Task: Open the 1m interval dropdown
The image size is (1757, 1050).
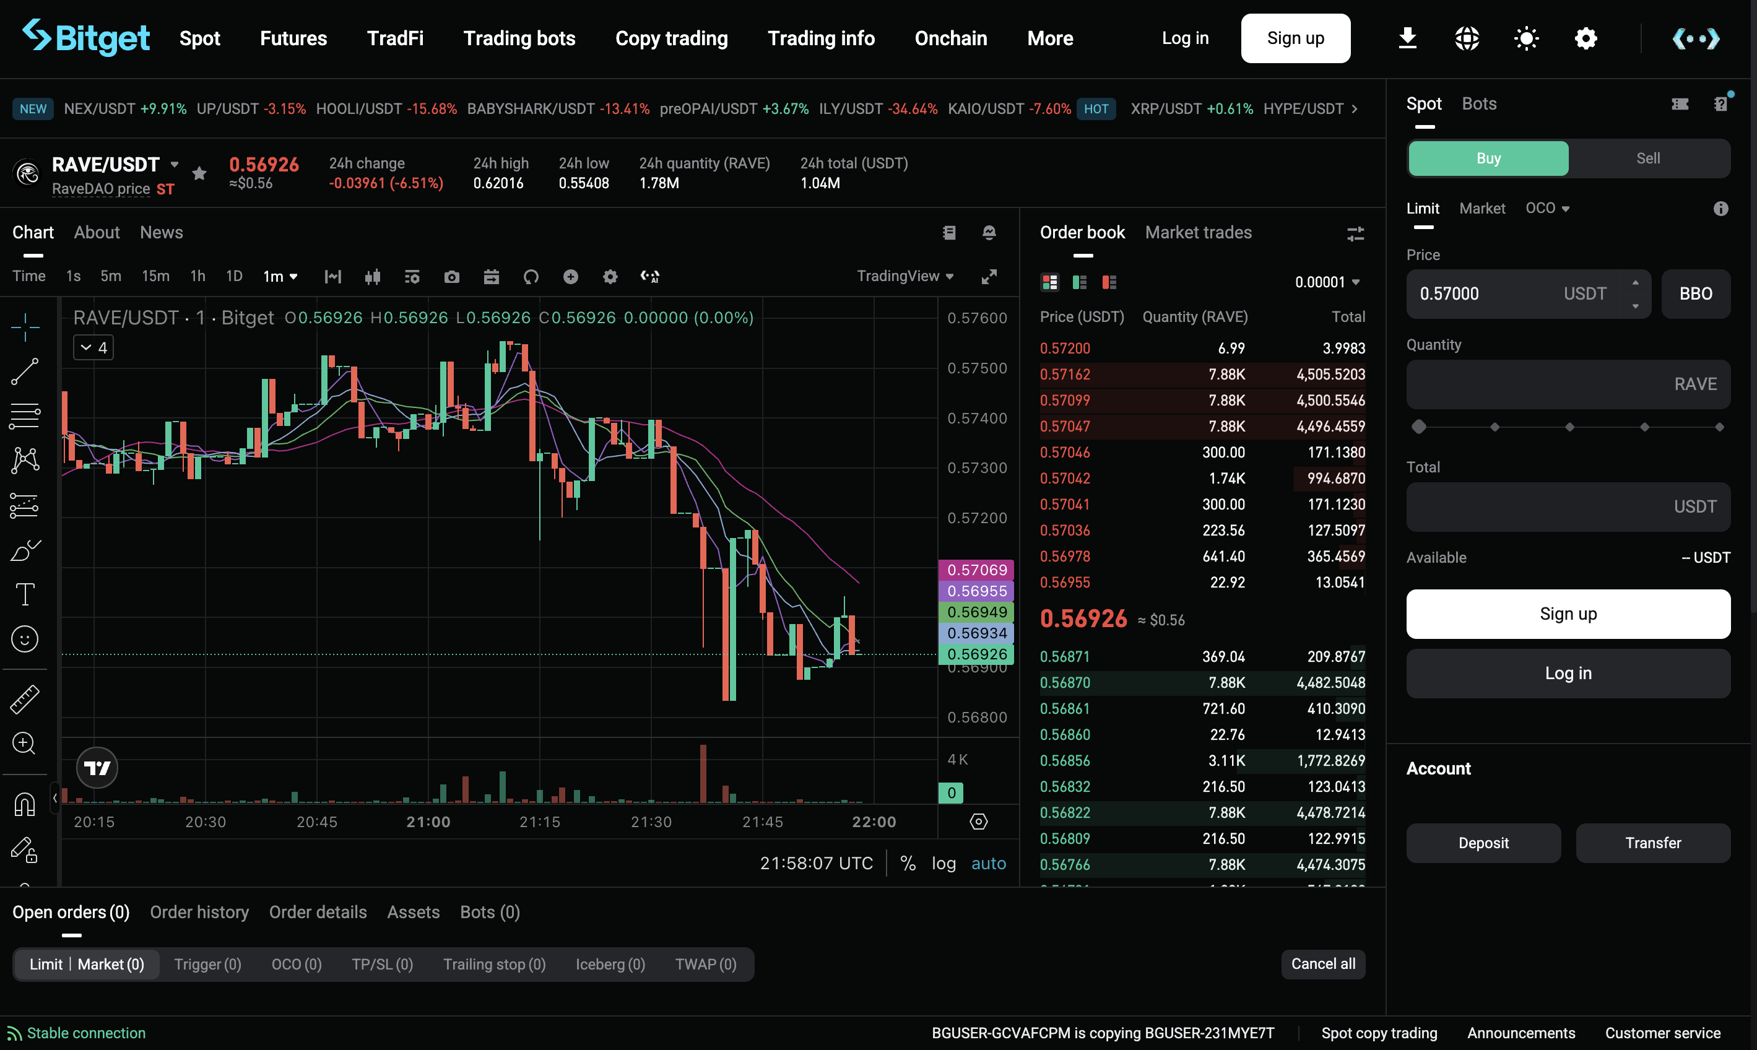Action: point(280,277)
